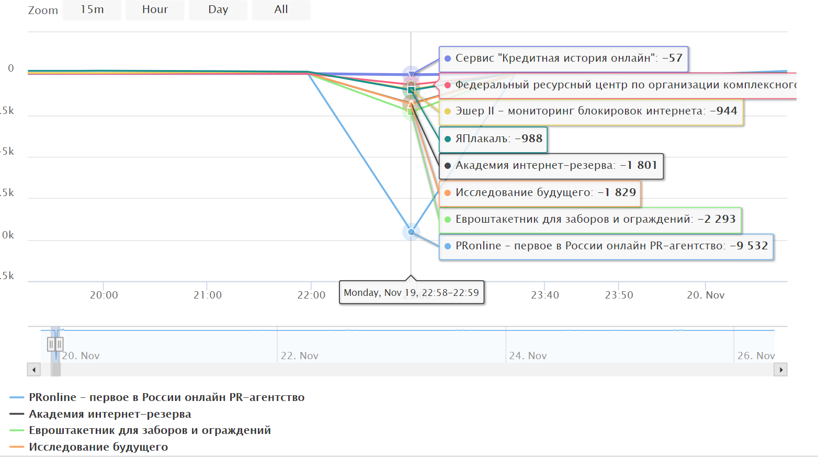Screen dimensions: 818x458
Task: Select the teal square ЯПлакалъ data marker
Action: click(x=411, y=90)
